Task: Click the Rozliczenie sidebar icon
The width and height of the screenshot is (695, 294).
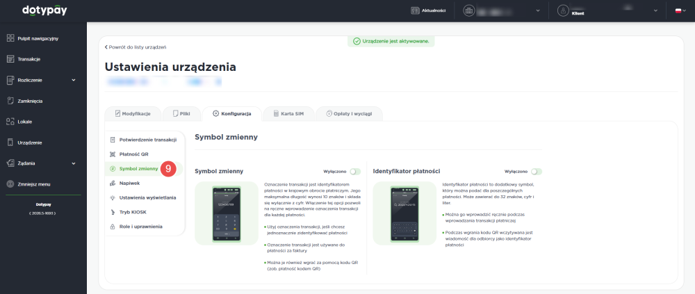Action: click(x=11, y=80)
